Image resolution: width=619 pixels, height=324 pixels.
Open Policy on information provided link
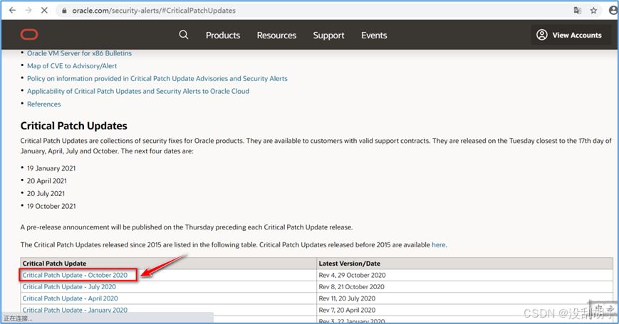(x=157, y=78)
